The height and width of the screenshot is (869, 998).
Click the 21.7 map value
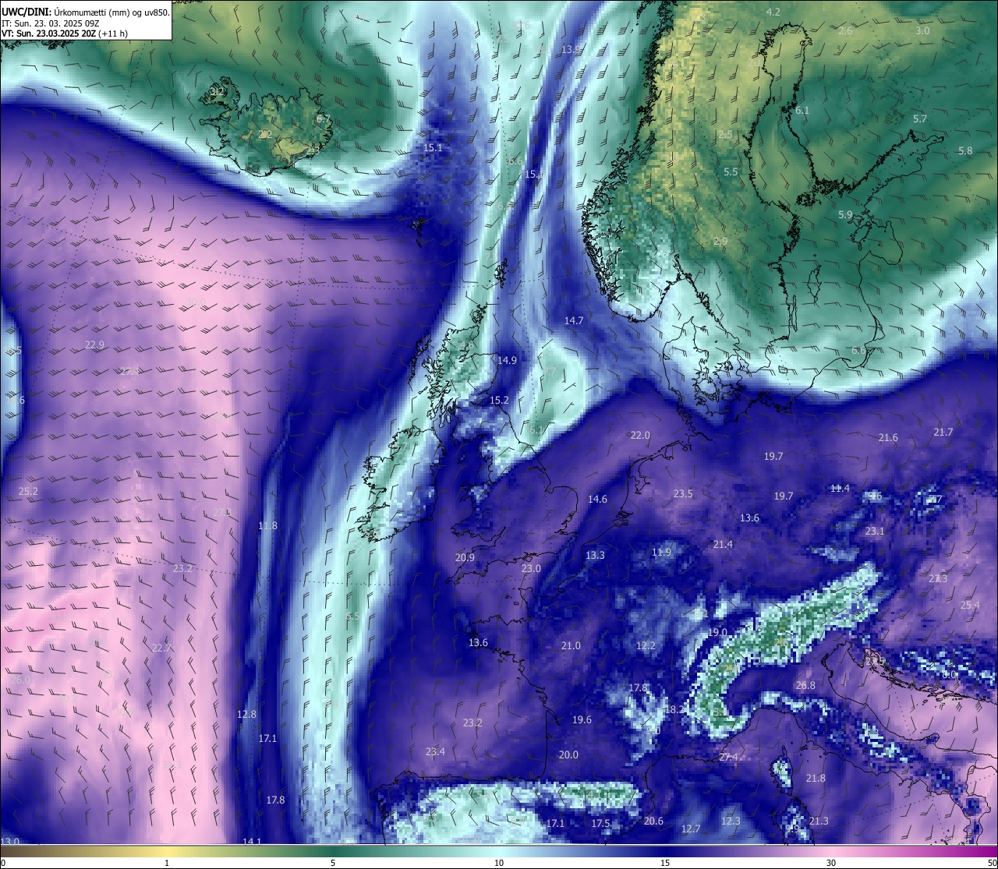(x=943, y=432)
